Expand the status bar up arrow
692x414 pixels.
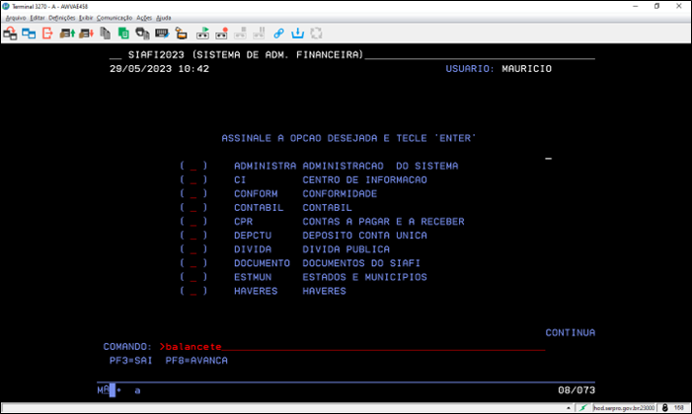click(x=569, y=408)
